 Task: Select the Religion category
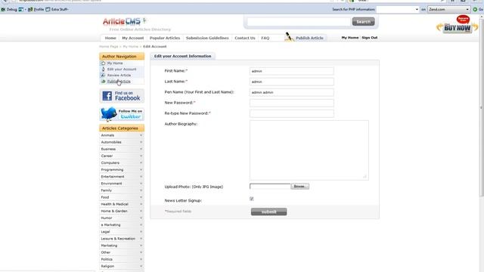107,266
